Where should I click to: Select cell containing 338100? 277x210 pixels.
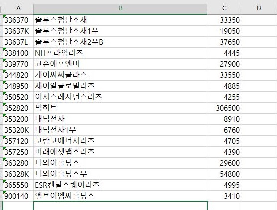(18, 53)
